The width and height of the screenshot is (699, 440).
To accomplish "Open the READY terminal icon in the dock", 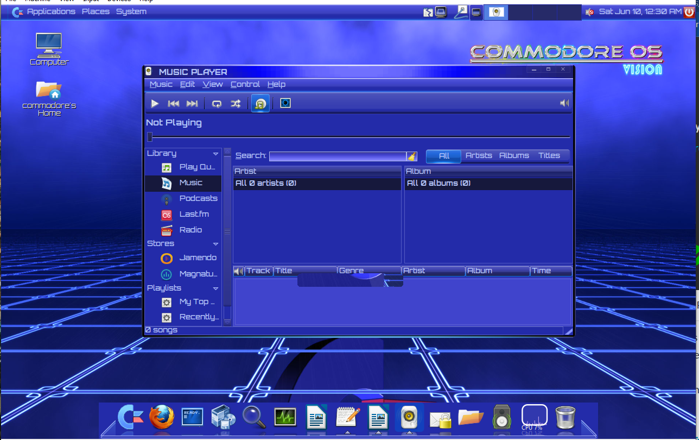I will pyautogui.click(x=193, y=417).
